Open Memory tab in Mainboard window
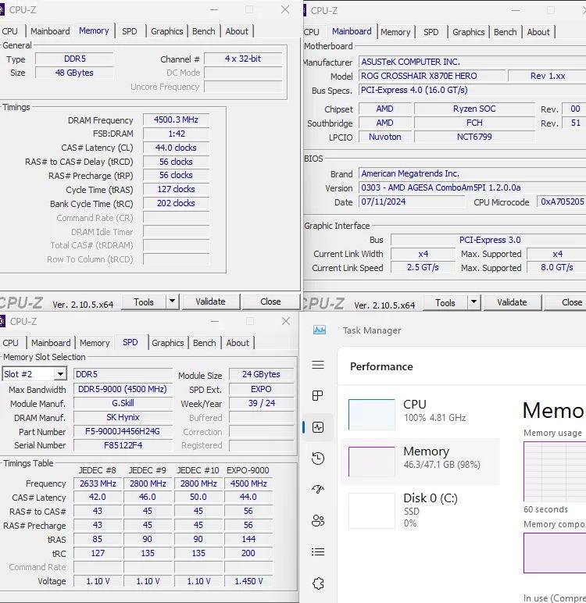The image size is (586, 603). (395, 32)
